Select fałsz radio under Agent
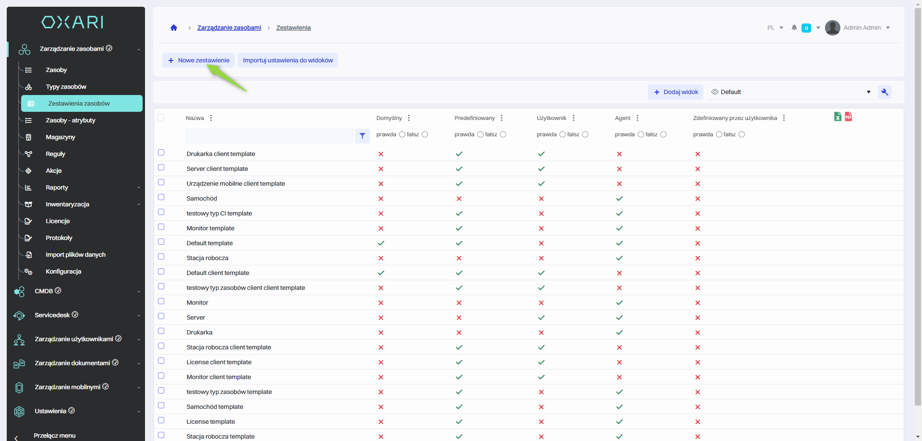Viewport: 922px width, 441px height. (x=663, y=134)
